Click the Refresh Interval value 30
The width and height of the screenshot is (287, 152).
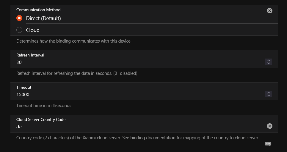pyautogui.click(x=19, y=62)
